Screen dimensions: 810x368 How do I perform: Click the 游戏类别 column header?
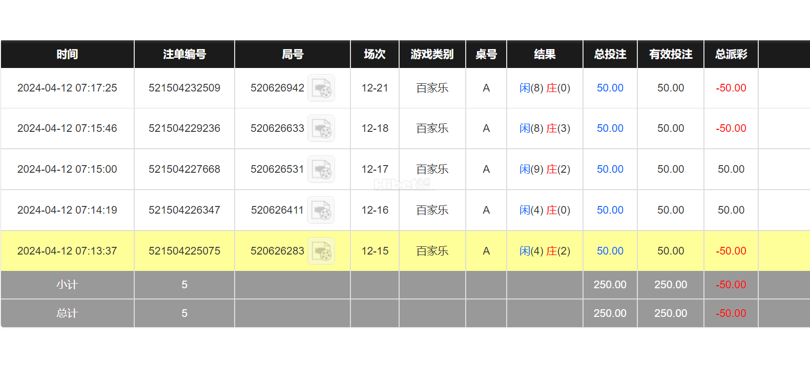[432, 54]
